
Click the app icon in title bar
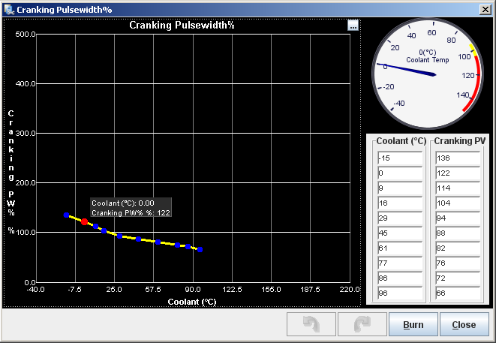(x=9, y=10)
